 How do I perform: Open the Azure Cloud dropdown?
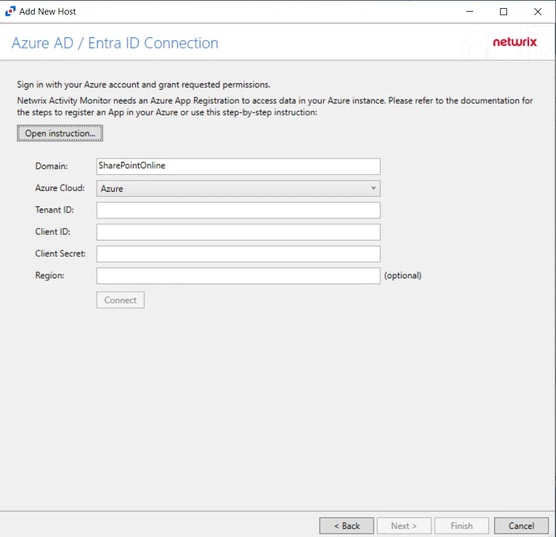[x=238, y=189]
